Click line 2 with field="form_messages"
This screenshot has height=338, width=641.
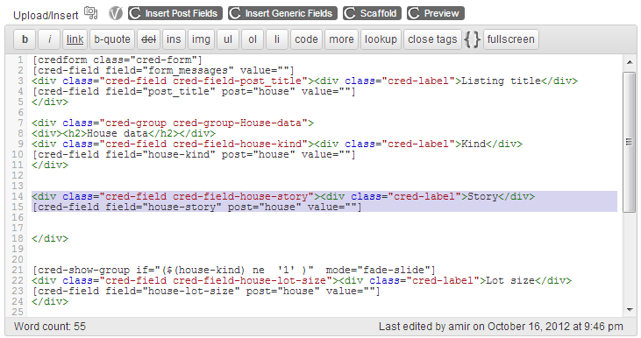click(x=163, y=71)
